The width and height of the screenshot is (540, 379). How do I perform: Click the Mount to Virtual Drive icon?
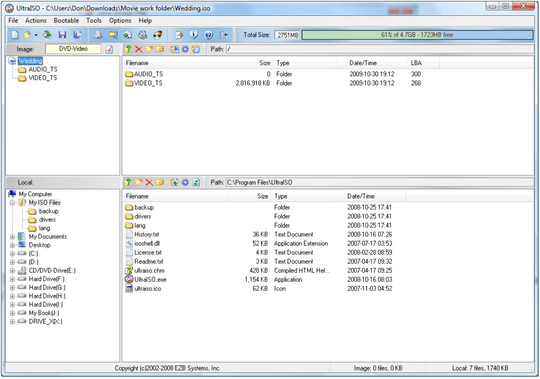click(143, 35)
